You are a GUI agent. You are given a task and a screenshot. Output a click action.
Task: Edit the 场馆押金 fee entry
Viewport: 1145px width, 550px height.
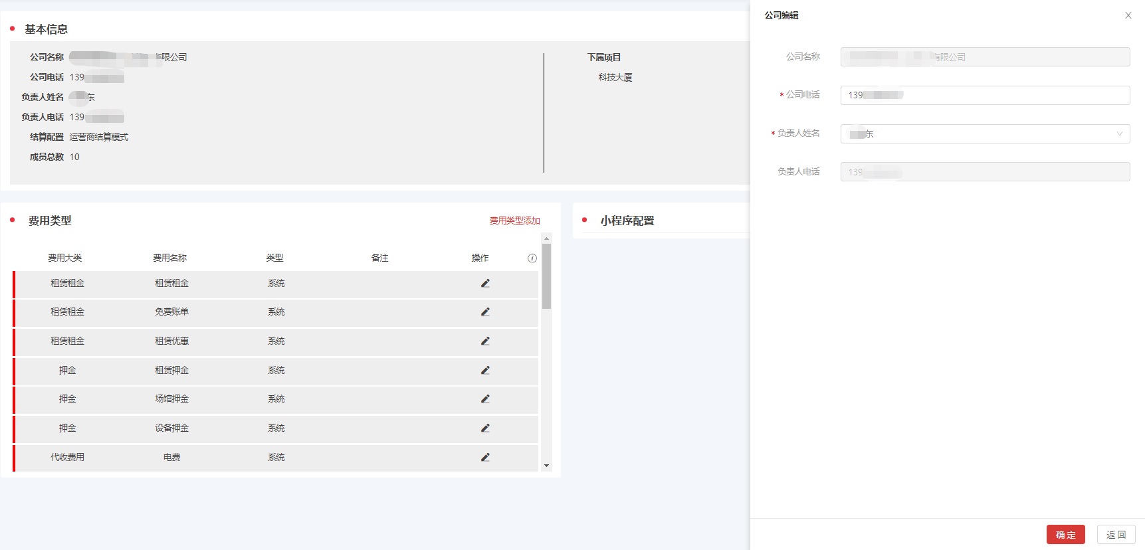(x=485, y=399)
